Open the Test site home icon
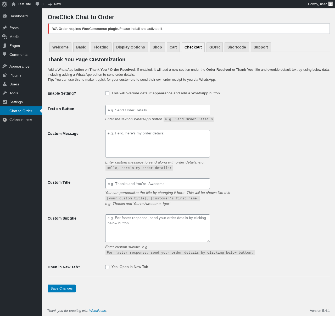335x316 pixels. 14,4
